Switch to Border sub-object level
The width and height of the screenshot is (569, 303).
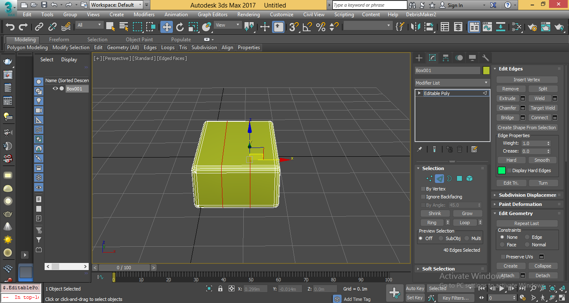(449, 178)
